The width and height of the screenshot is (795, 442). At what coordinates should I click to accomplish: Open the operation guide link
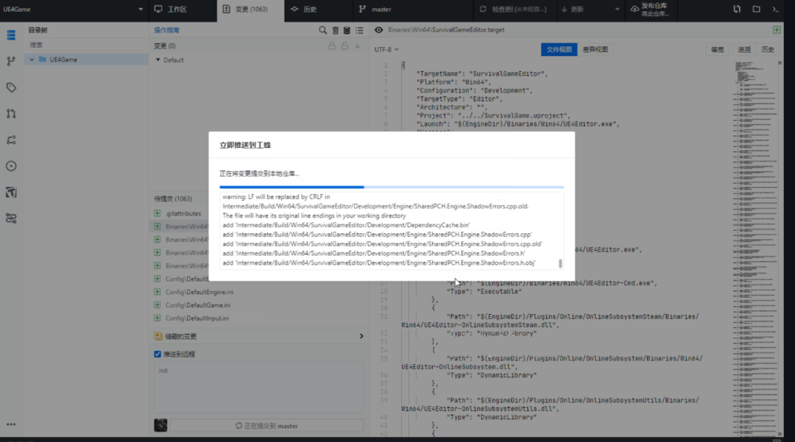point(167,30)
